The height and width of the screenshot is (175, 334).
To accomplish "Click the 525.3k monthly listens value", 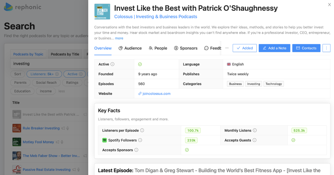I will pyautogui.click(x=299, y=130).
